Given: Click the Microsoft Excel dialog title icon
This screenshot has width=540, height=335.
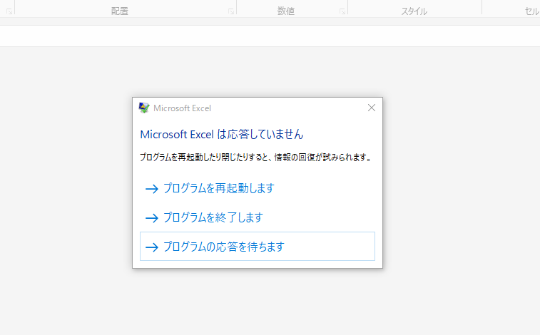Looking at the screenshot, I should (144, 108).
